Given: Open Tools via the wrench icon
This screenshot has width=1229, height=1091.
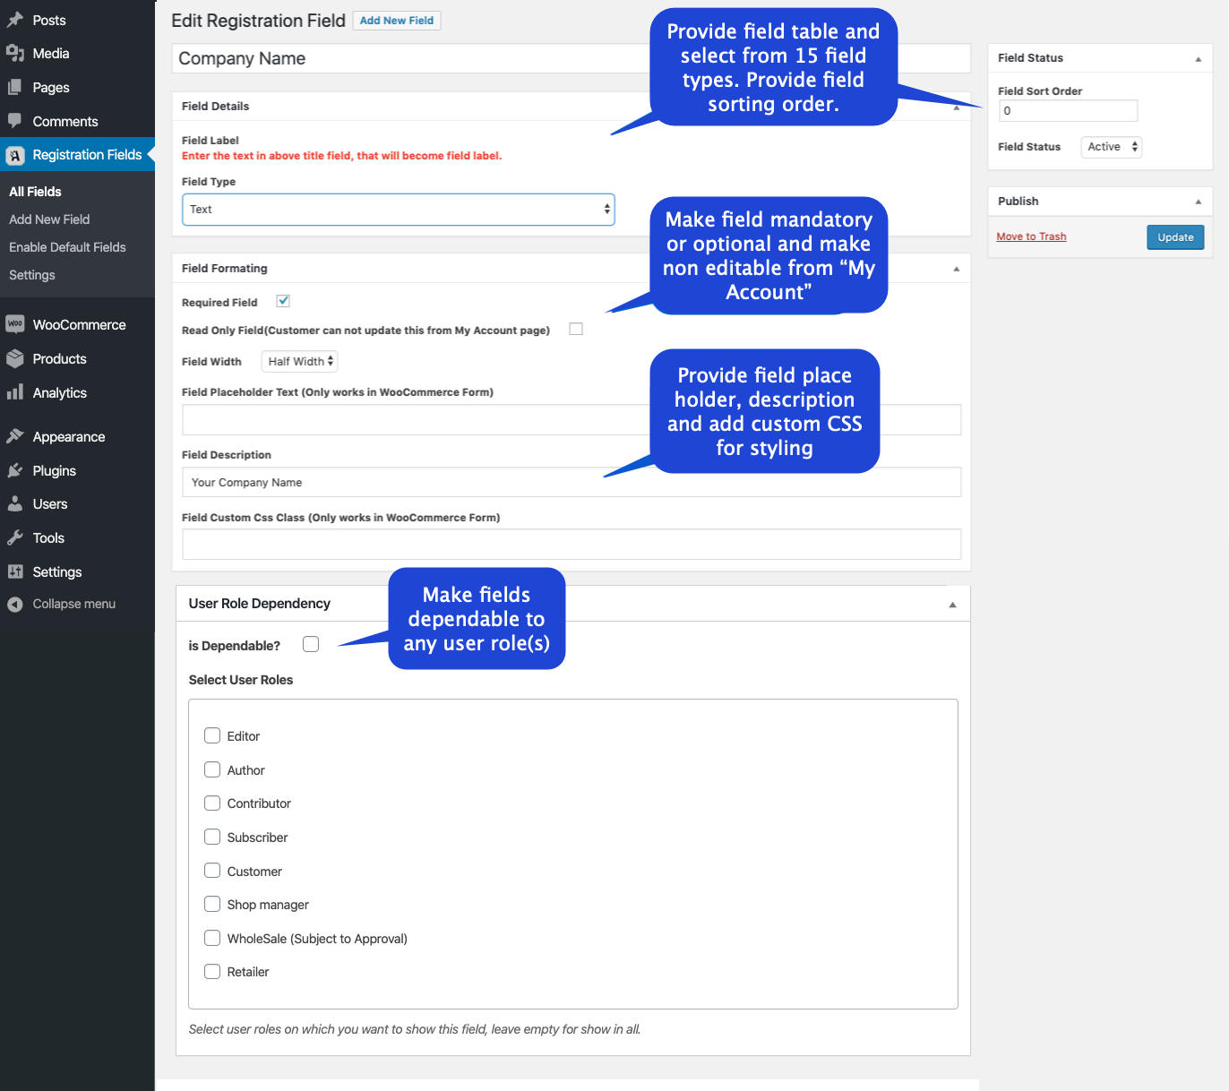Looking at the screenshot, I should coord(15,537).
